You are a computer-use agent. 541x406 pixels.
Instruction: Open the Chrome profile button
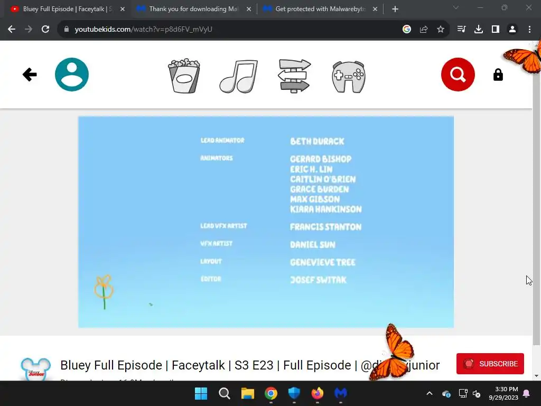coord(512,30)
